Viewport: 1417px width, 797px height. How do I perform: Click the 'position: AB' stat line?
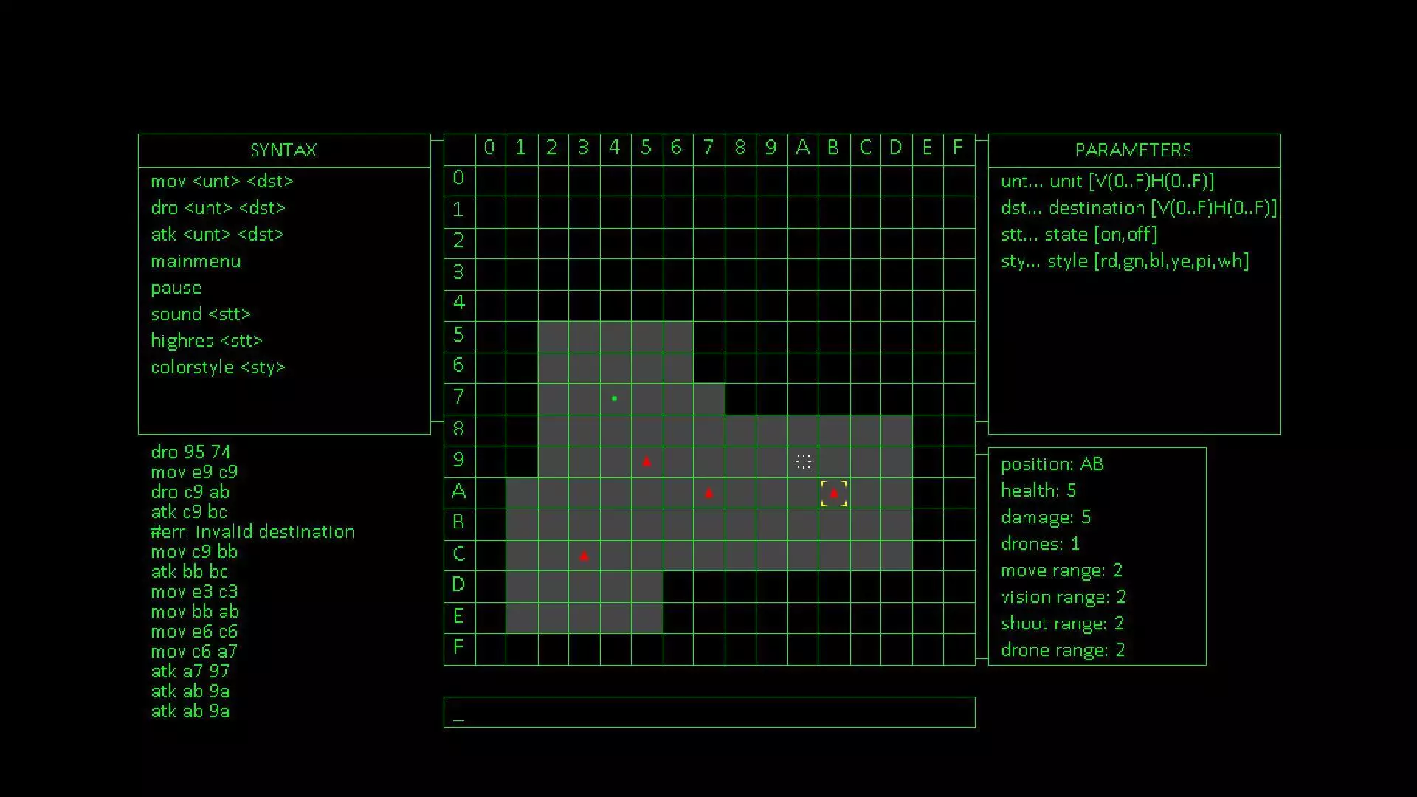coord(1052,464)
